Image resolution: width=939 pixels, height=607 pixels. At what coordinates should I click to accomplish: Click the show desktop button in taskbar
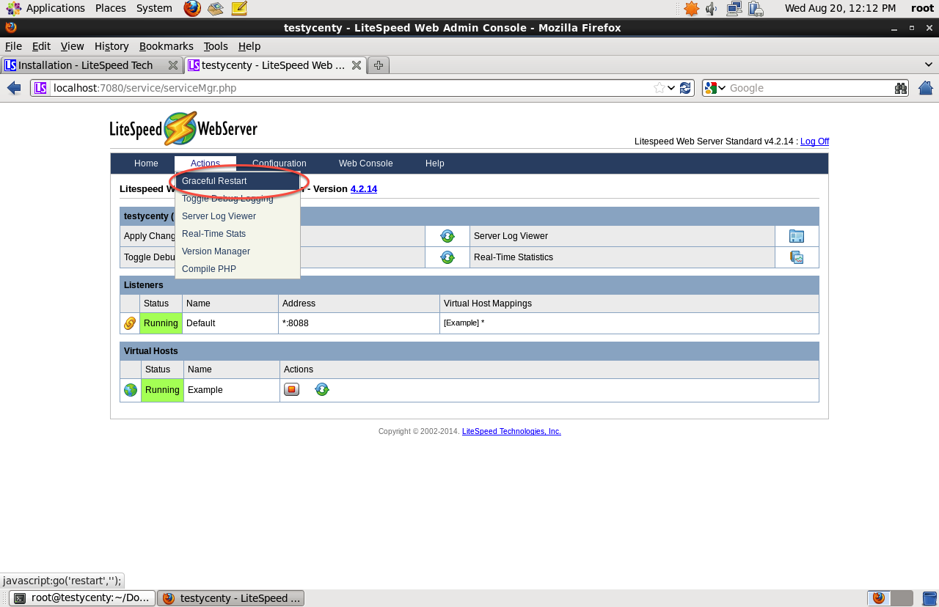coord(929,598)
